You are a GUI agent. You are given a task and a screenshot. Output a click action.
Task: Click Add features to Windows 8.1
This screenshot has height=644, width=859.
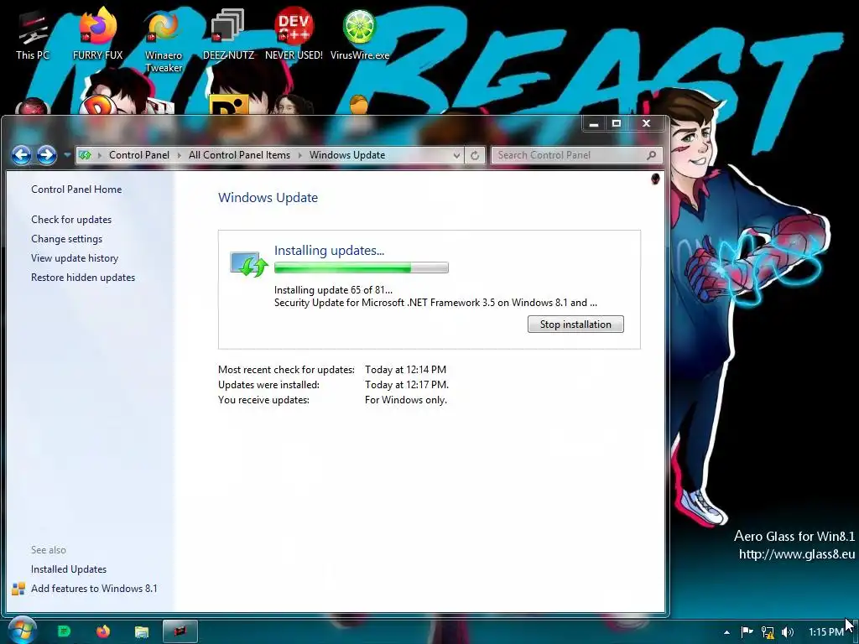[94, 589]
